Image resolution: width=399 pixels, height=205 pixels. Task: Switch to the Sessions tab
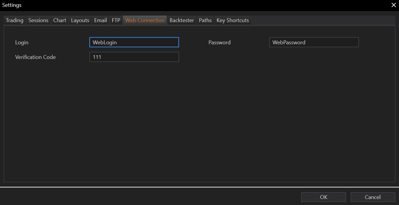point(38,20)
